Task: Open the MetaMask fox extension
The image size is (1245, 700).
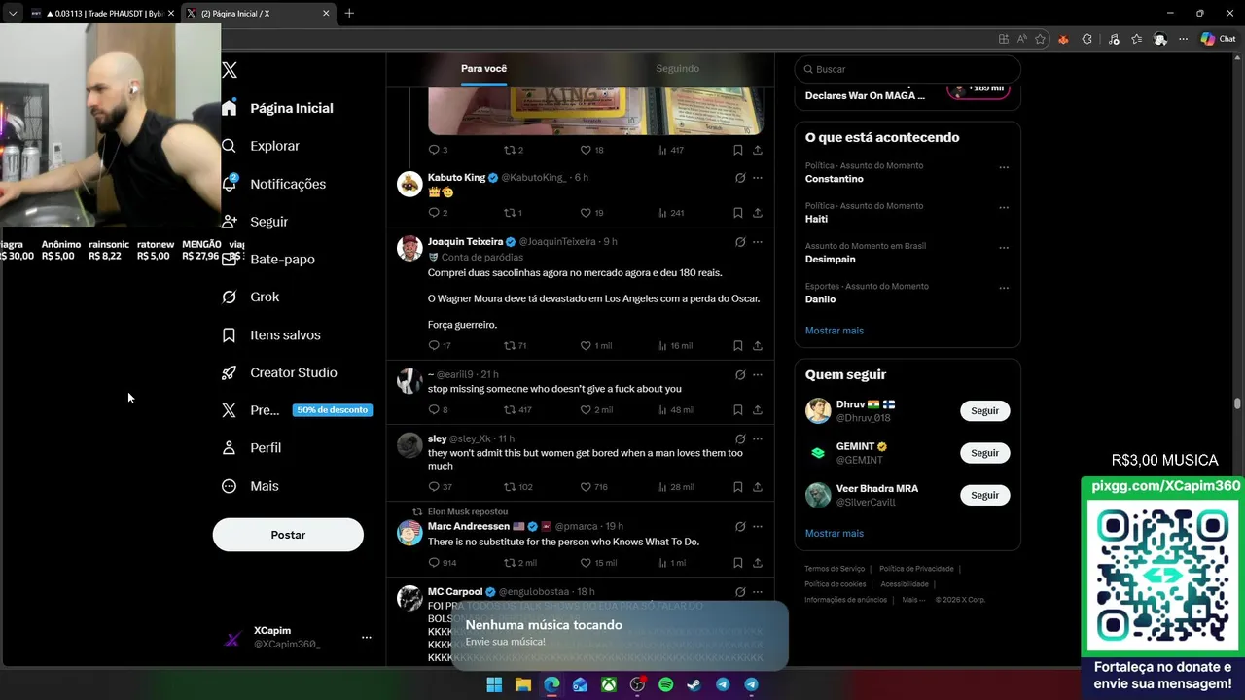Action: 1063,39
